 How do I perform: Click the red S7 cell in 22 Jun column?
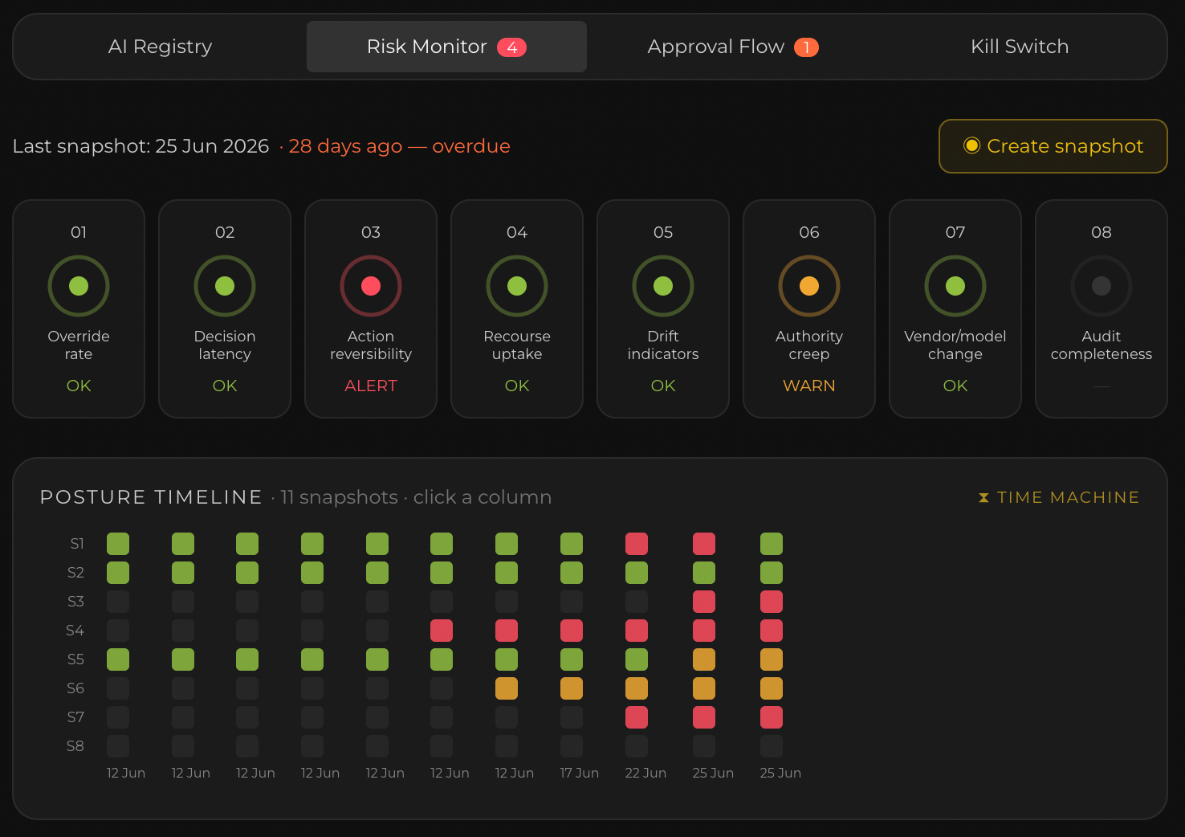tap(637, 717)
